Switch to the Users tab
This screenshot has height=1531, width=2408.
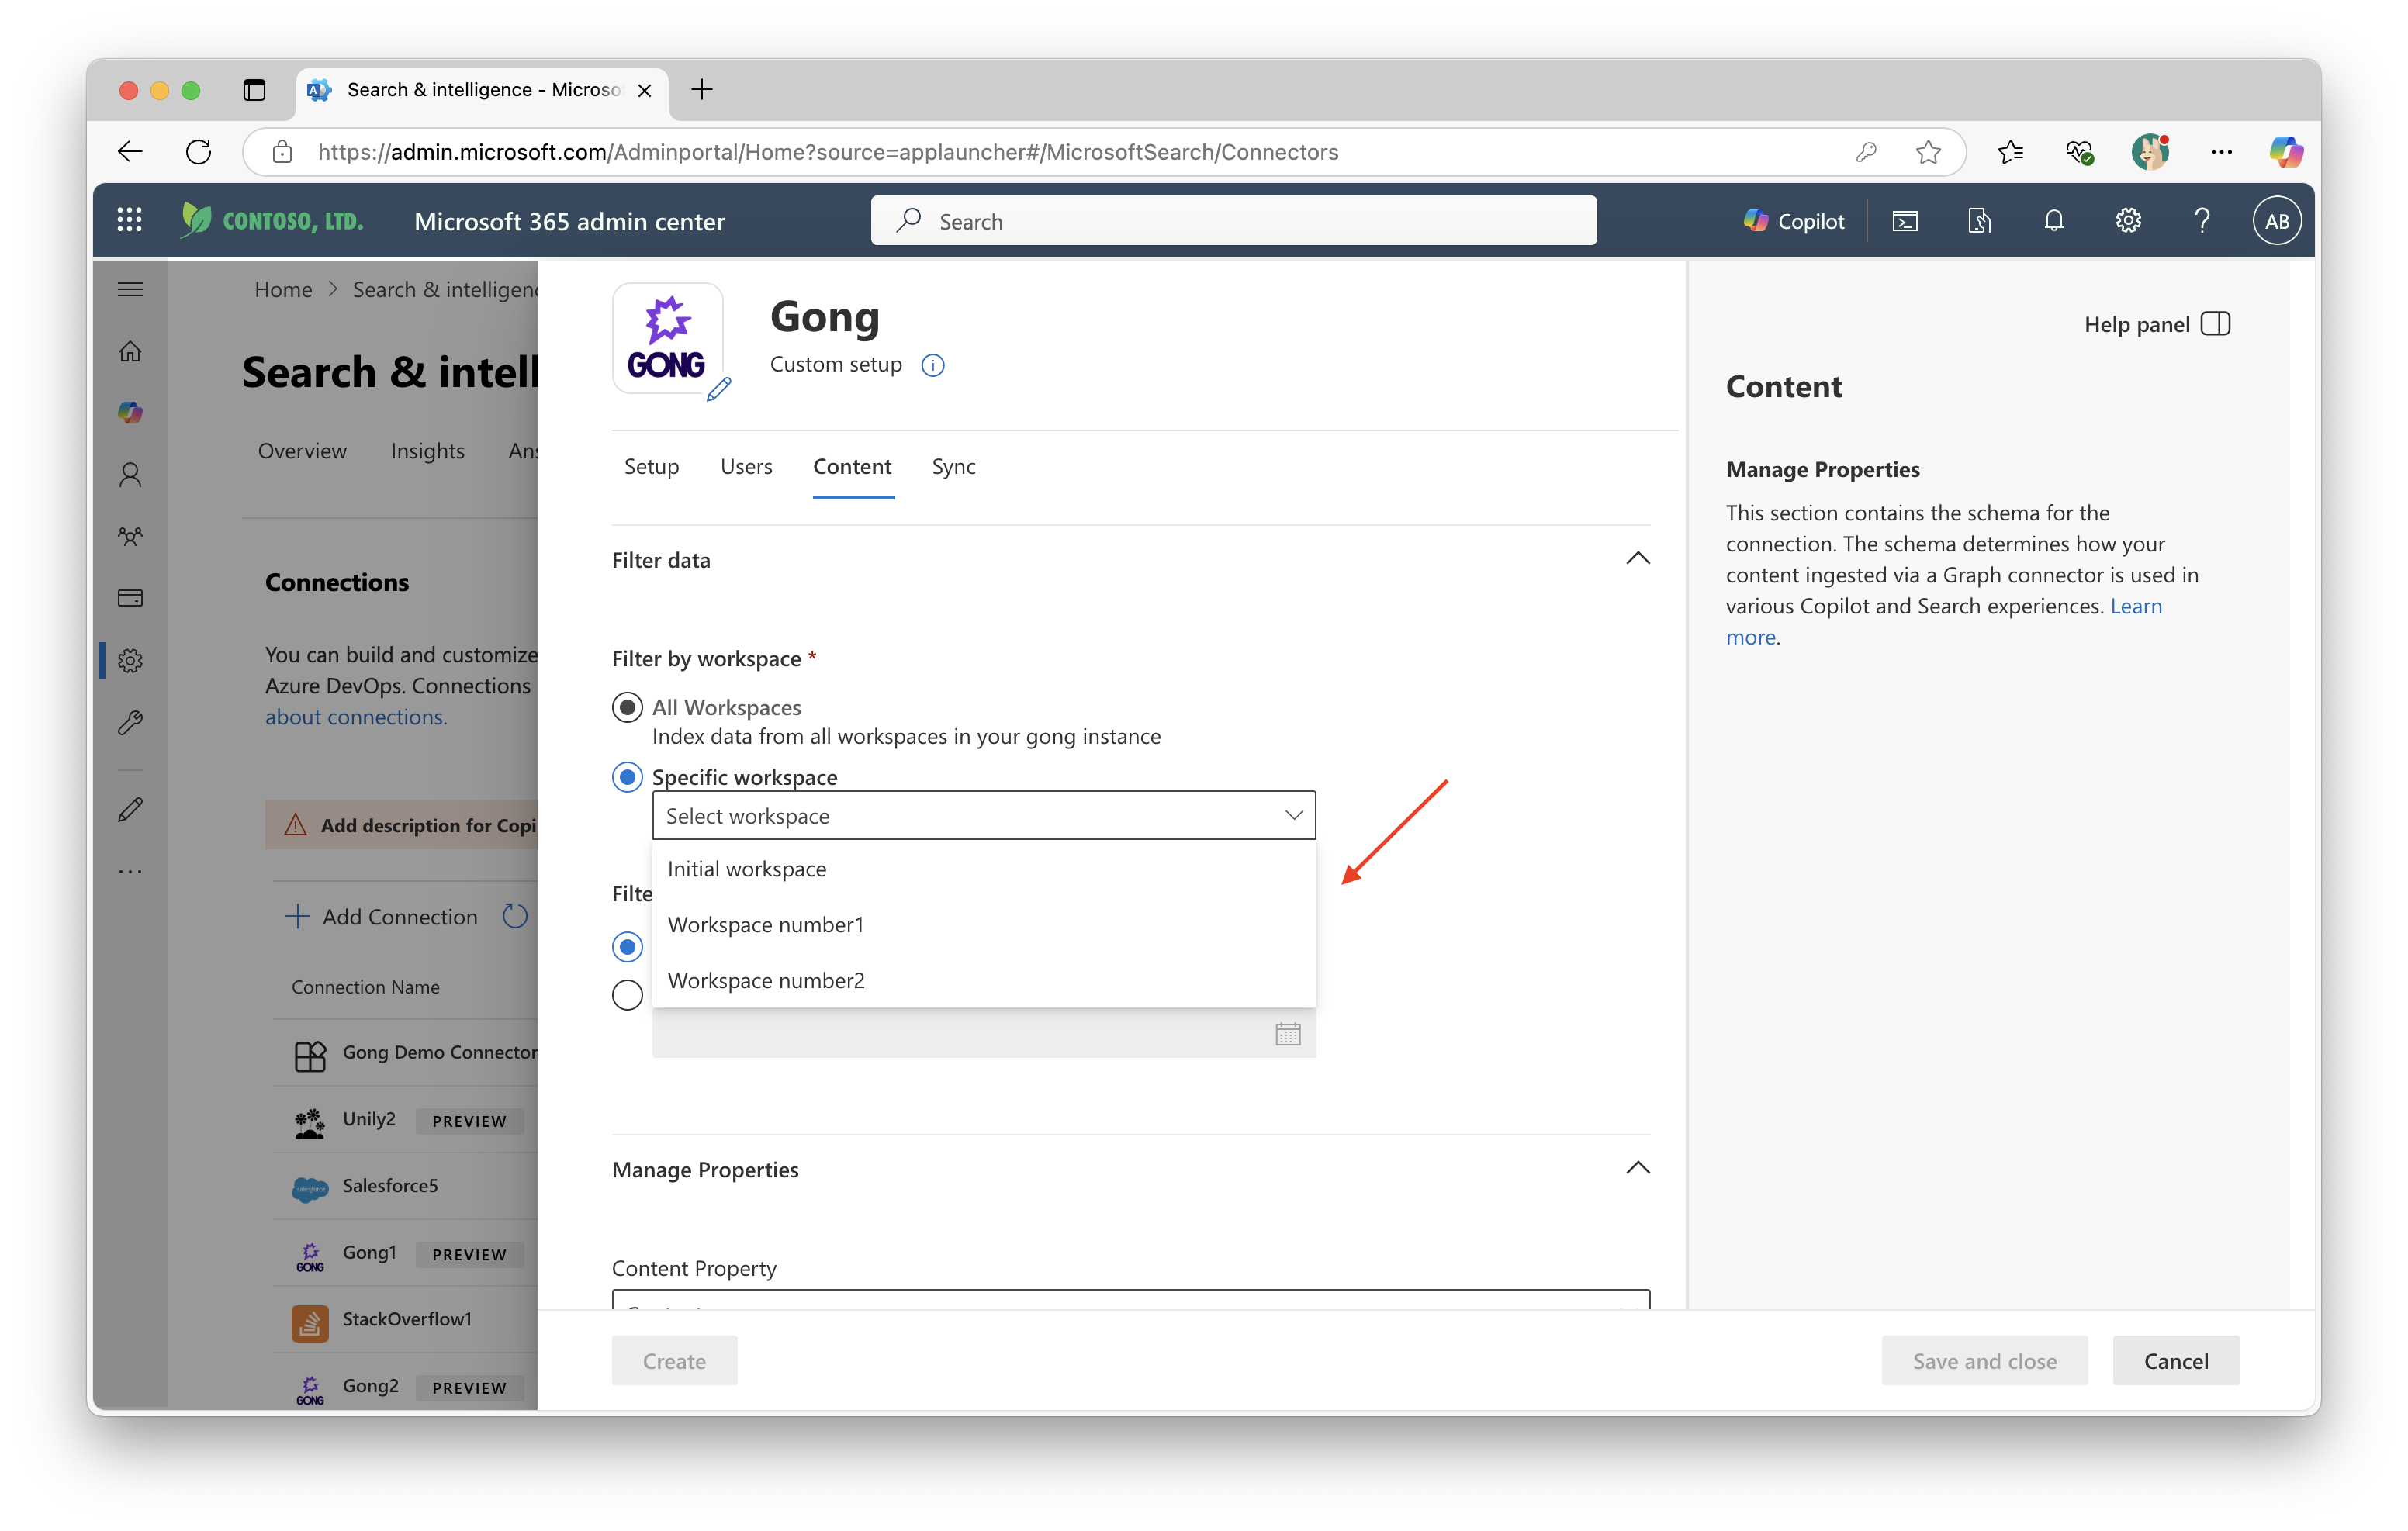[746, 466]
